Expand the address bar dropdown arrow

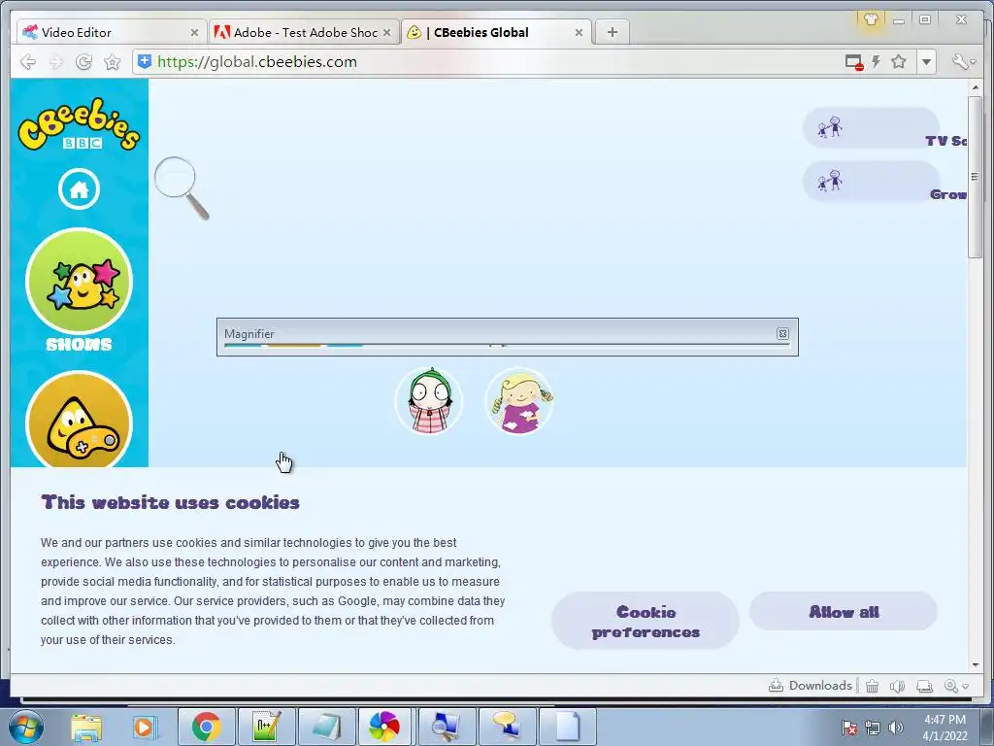coord(927,61)
